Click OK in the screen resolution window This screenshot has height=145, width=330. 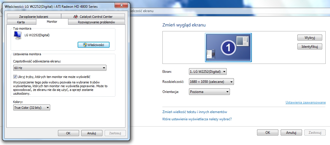[x=267, y=132]
